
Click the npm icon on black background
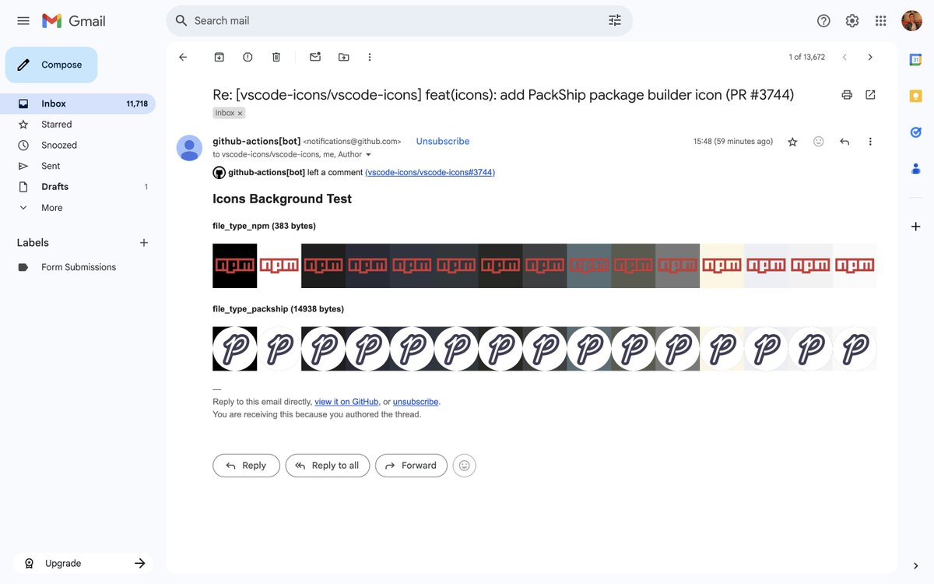click(235, 266)
